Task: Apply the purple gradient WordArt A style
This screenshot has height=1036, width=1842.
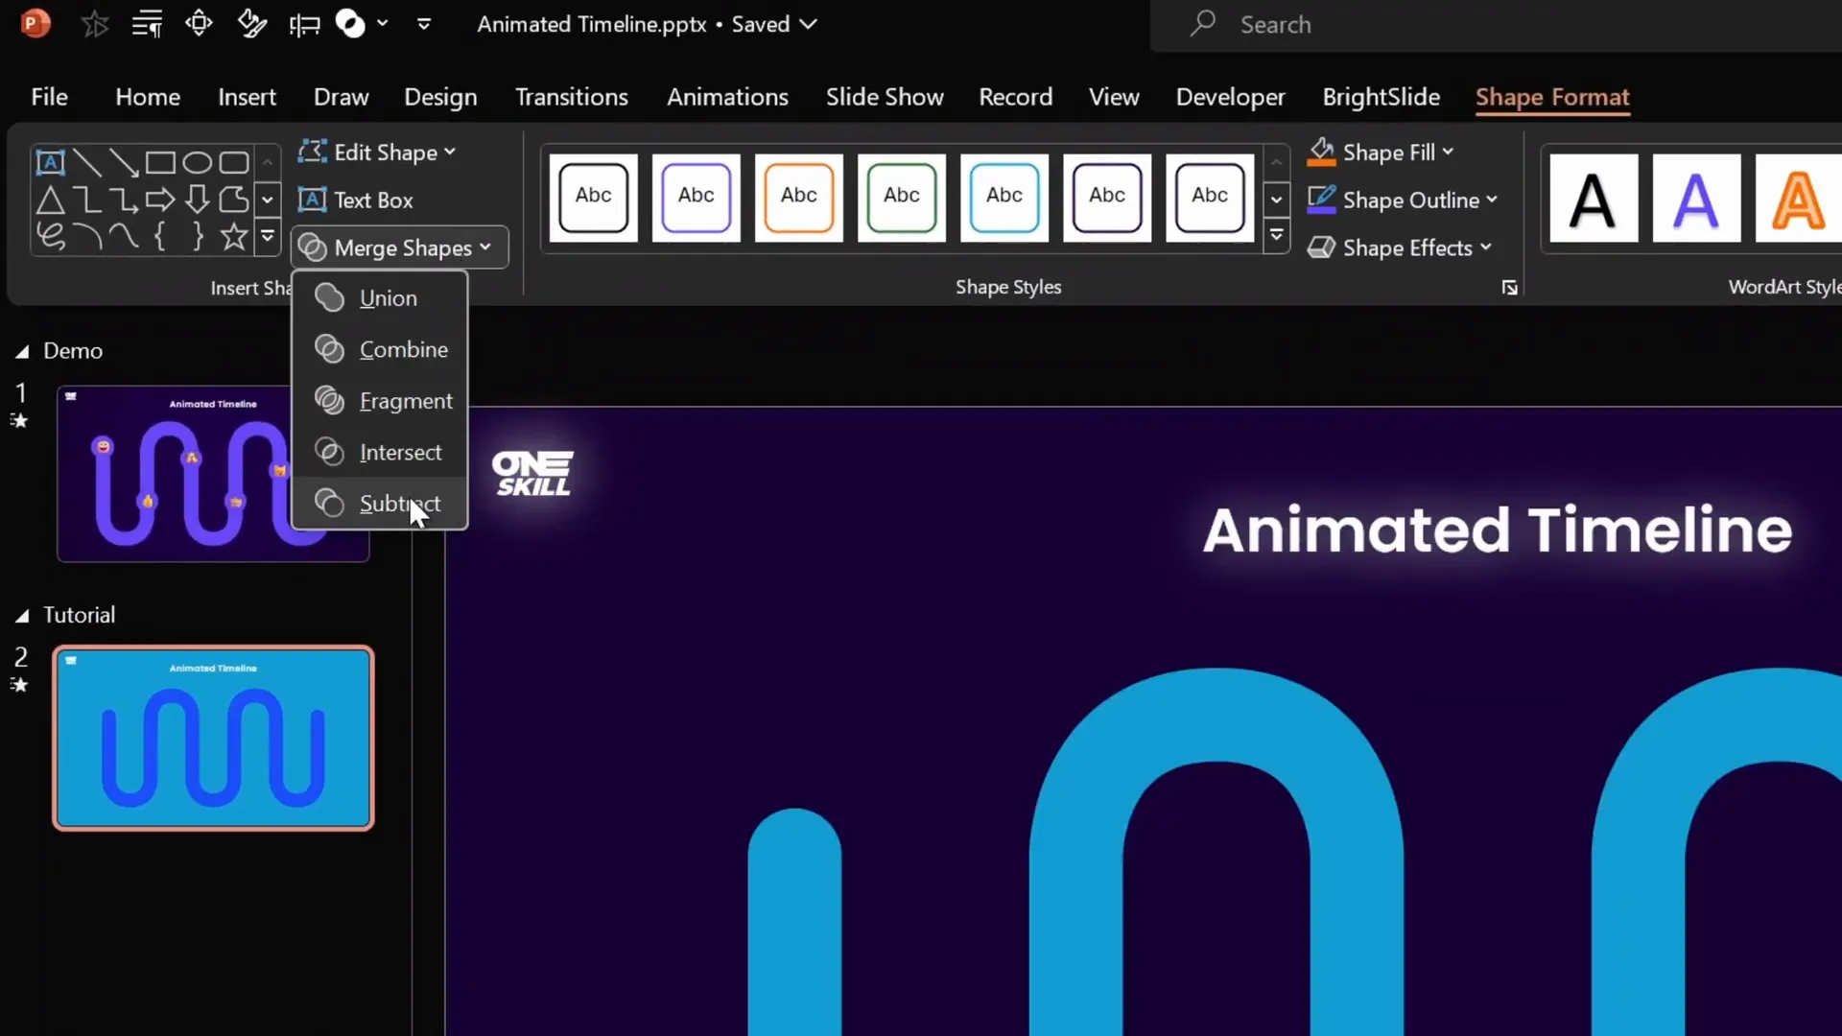Action: coord(1695,199)
